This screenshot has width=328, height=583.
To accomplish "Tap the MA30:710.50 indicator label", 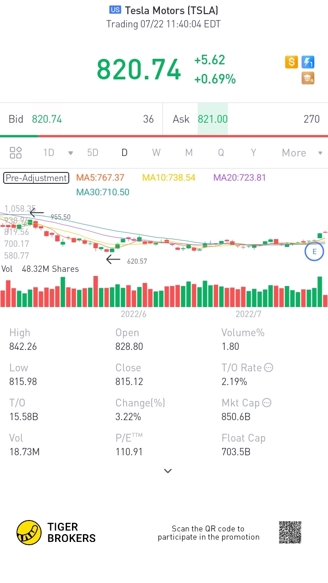I will click(103, 192).
